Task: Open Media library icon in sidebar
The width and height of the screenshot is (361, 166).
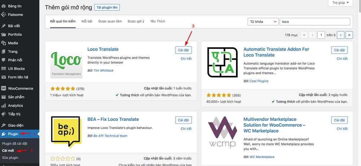Action: click(4, 43)
